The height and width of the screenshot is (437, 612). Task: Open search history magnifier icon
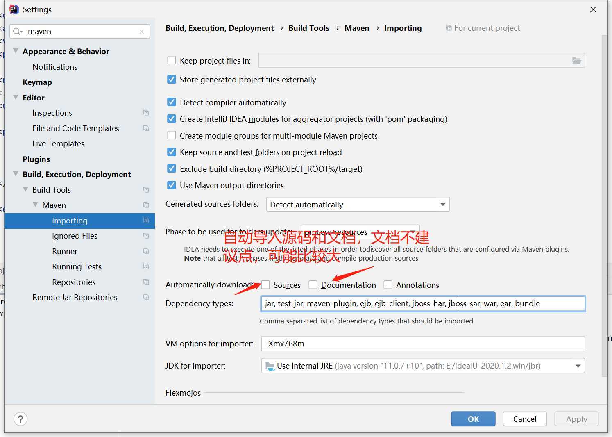[18, 32]
